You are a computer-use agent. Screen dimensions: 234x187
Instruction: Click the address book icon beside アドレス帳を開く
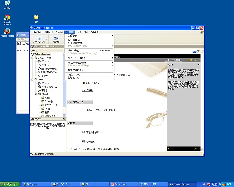coord(83,132)
